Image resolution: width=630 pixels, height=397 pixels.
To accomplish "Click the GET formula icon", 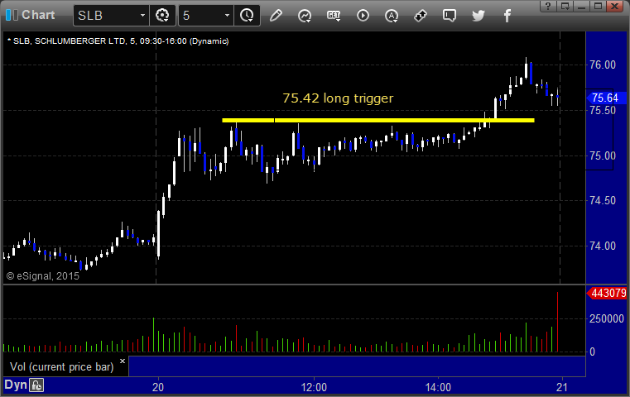I will pyautogui.click(x=334, y=16).
